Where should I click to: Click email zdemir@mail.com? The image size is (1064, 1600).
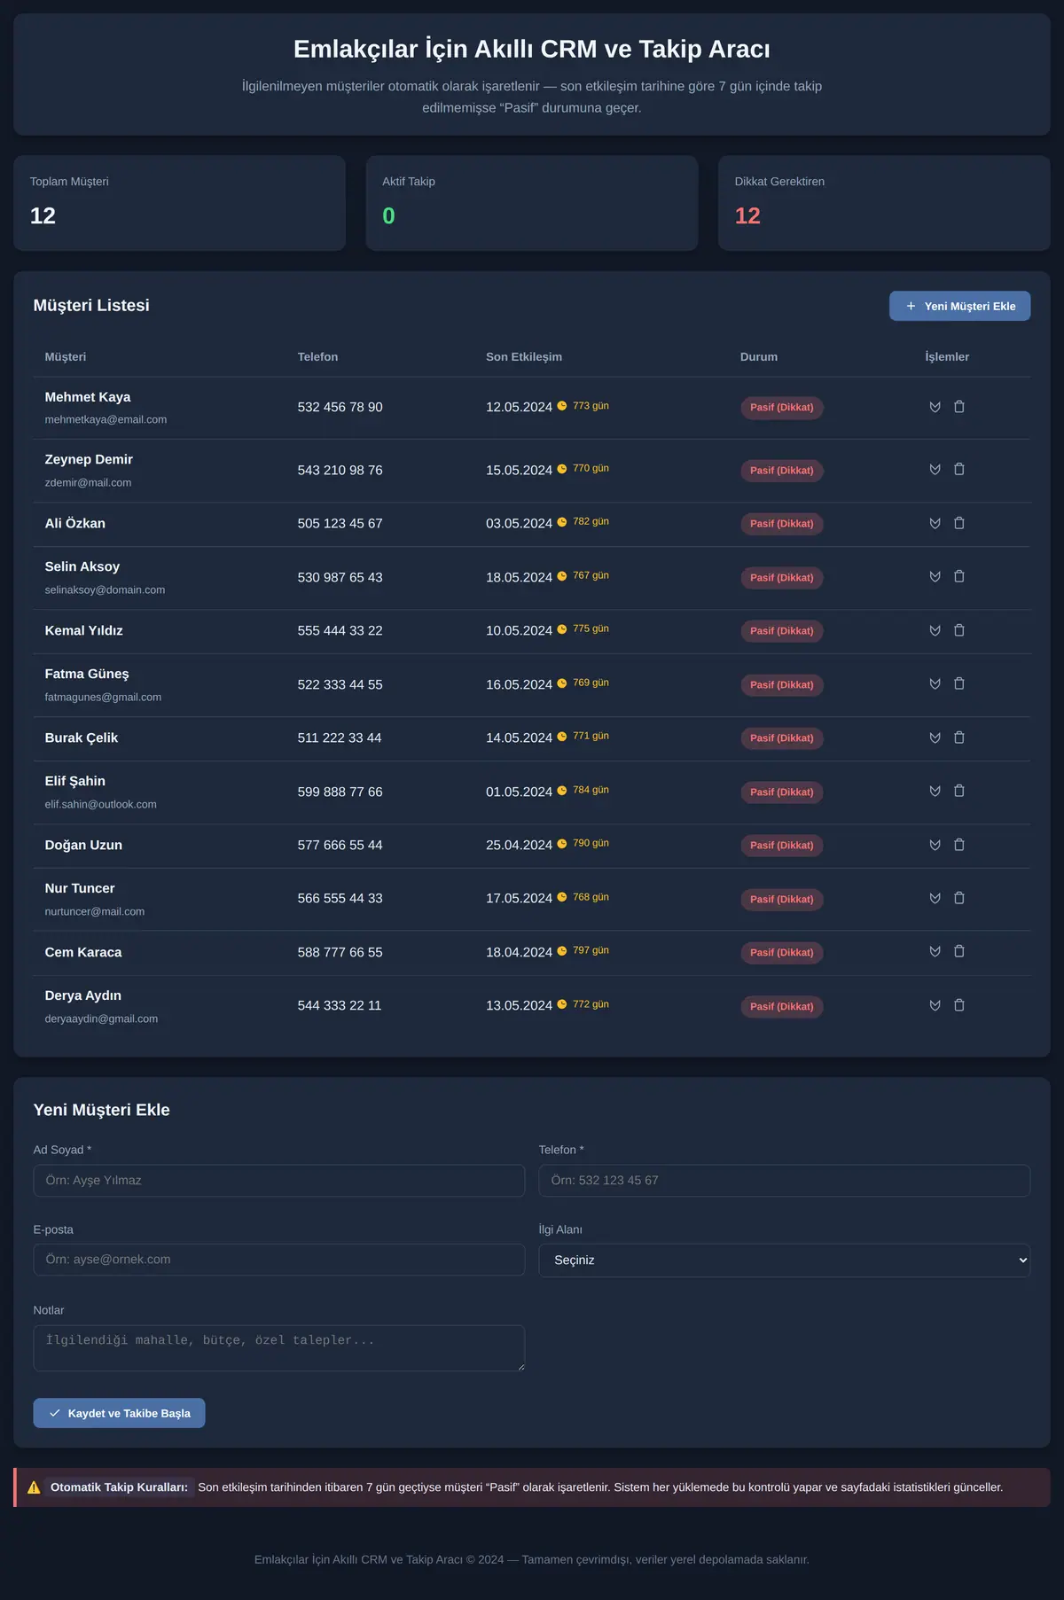tap(88, 482)
